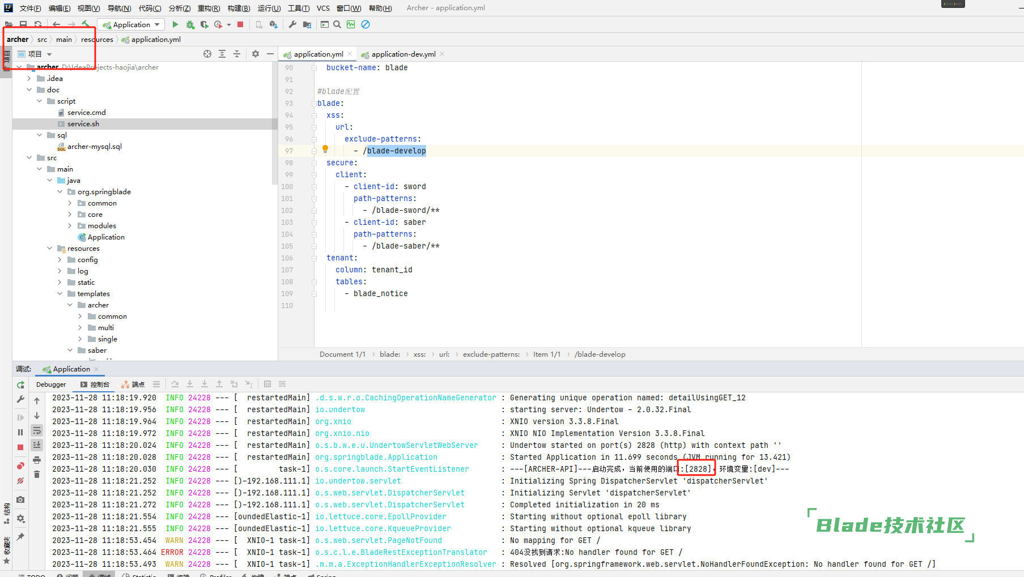The height and width of the screenshot is (577, 1024).
Task: Toggle soft-wrap in the console
Action: pos(37,430)
